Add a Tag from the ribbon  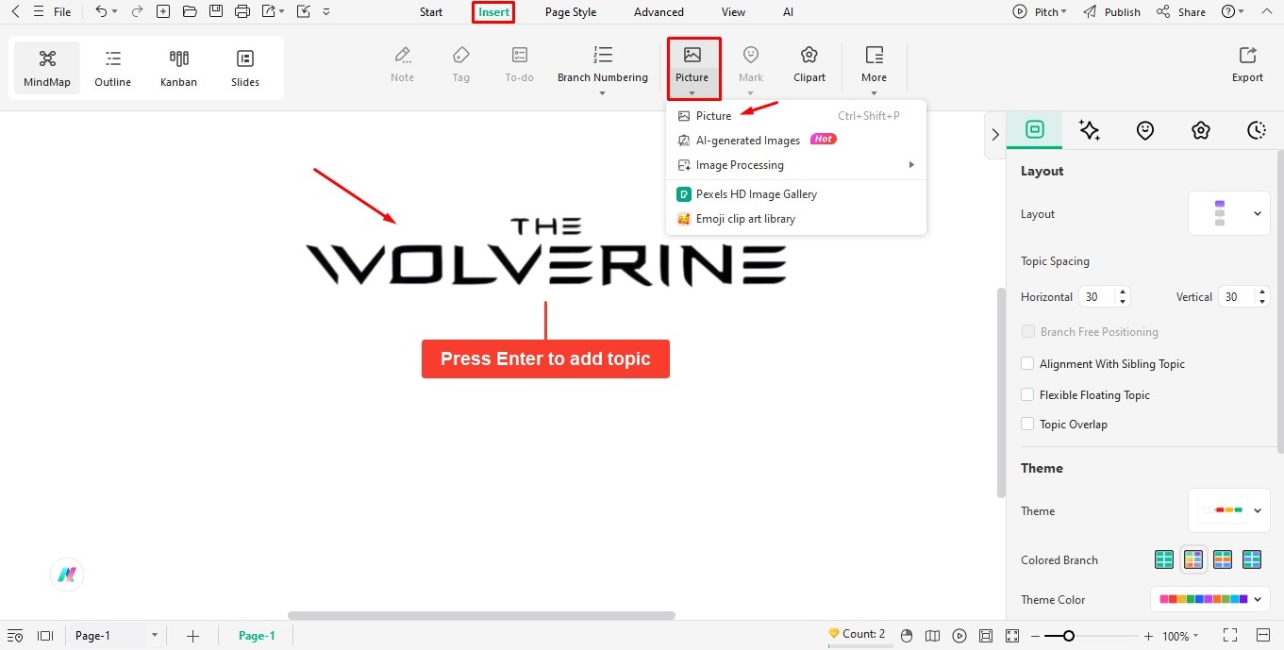pos(461,65)
